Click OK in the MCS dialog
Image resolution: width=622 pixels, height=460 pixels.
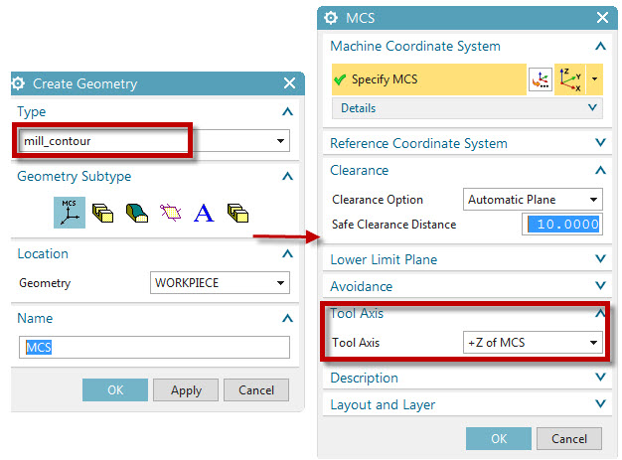tap(499, 438)
